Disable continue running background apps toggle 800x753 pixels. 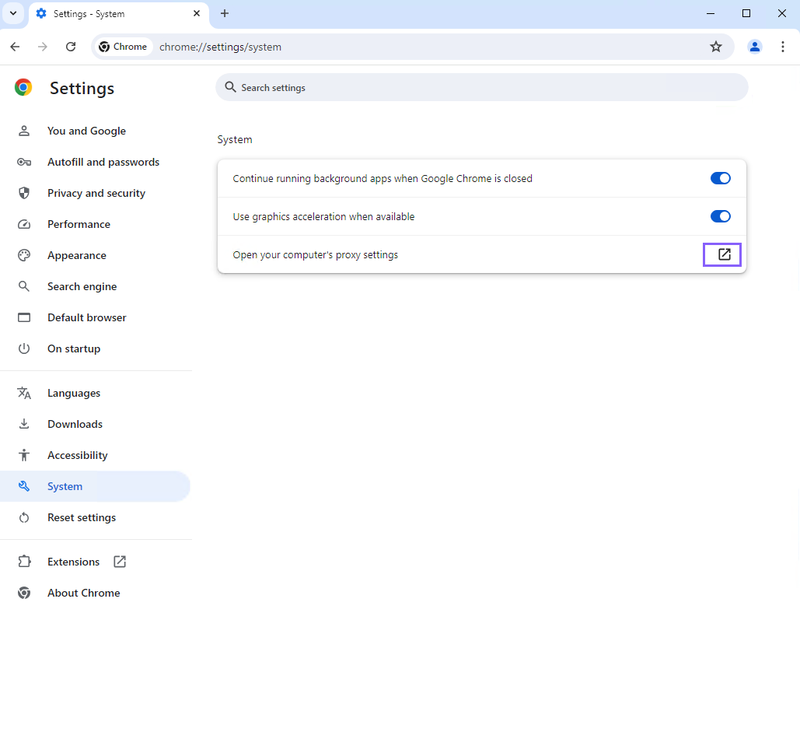pyautogui.click(x=720, y=178)
